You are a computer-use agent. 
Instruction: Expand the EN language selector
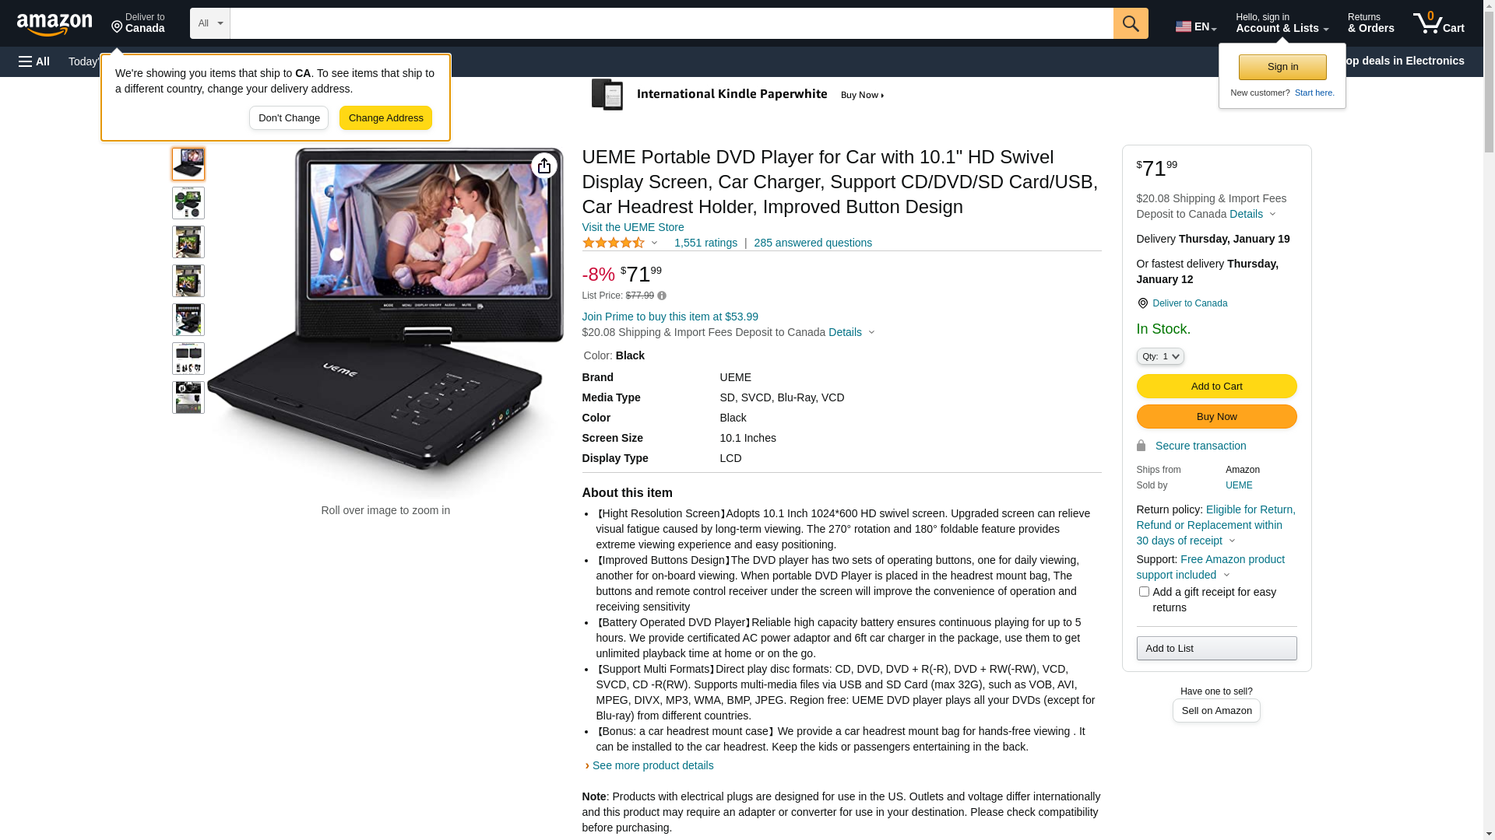(x=1196, y=26)
